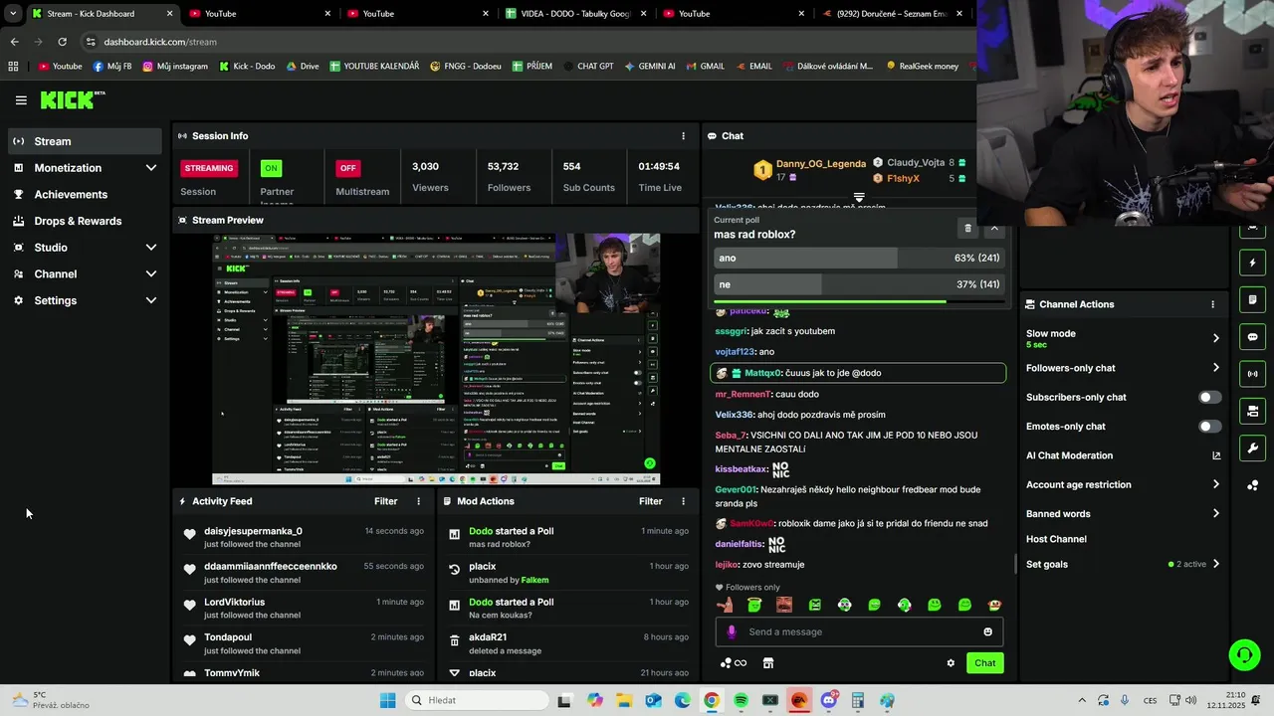Open AI Chat Moderation external link icon

1215,455
